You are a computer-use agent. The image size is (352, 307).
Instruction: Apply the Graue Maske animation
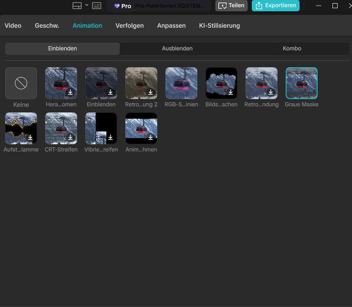[302, 83]
